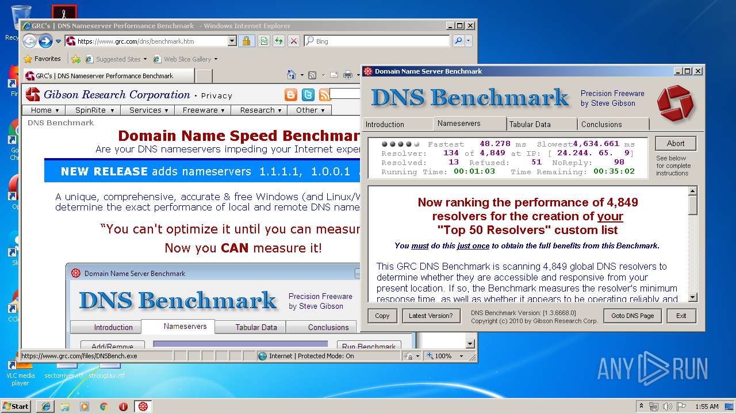Open the Privacy link on GRC page
The width and height of the screenshot is (736, 414).
pos(216,96)
